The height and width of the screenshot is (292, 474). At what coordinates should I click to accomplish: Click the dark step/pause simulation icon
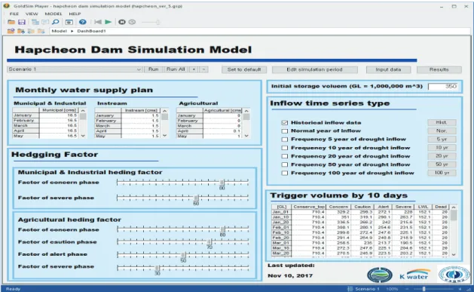pos(122,22)
